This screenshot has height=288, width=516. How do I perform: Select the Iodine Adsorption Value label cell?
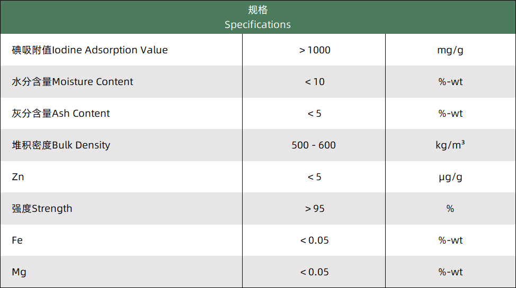(90, 50)
